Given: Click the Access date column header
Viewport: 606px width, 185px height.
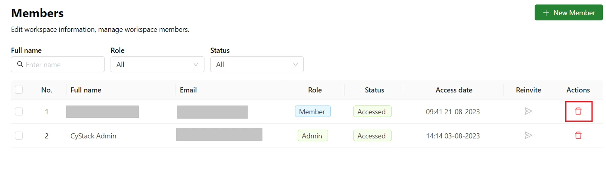Looking at the screenshot, I should 454,90.
